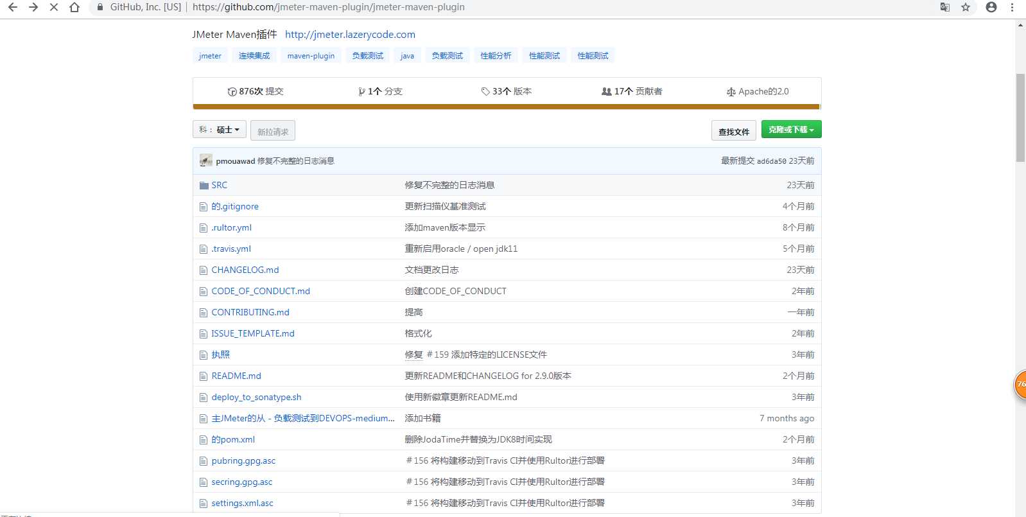This screenshot has height=517, width=1026.
Task: Click pmouawad author name
Action: [236, 161]
